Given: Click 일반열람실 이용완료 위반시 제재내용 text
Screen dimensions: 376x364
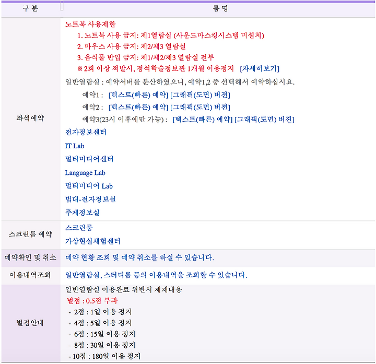Looking at the screenshot, I should pyautogui.click(x=124, y=290).
